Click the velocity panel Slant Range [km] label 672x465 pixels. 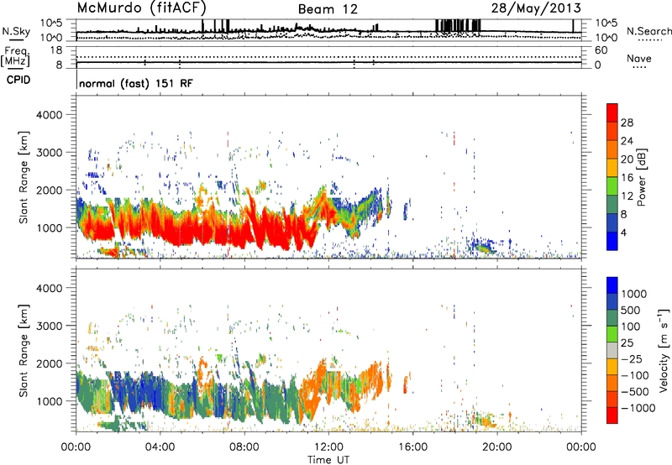(24, 350)
